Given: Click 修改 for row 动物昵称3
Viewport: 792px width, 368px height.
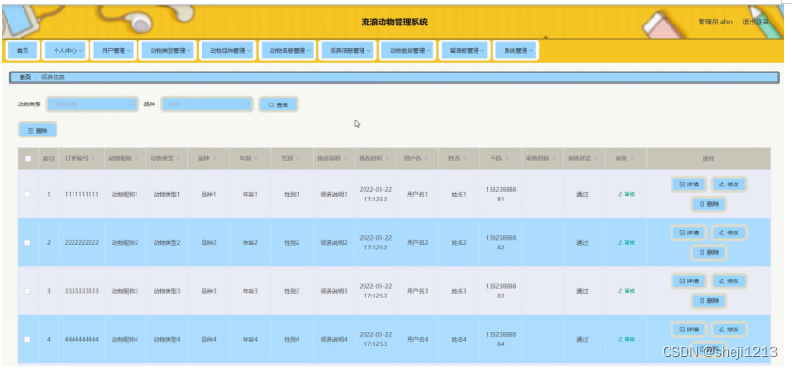Looking at the screenshot, I should coord(729,280).
